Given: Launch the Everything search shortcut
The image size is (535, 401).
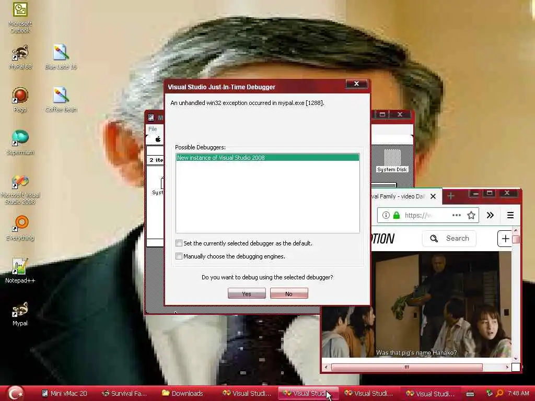Looking at the screenshot, I should tap(20, 228).
